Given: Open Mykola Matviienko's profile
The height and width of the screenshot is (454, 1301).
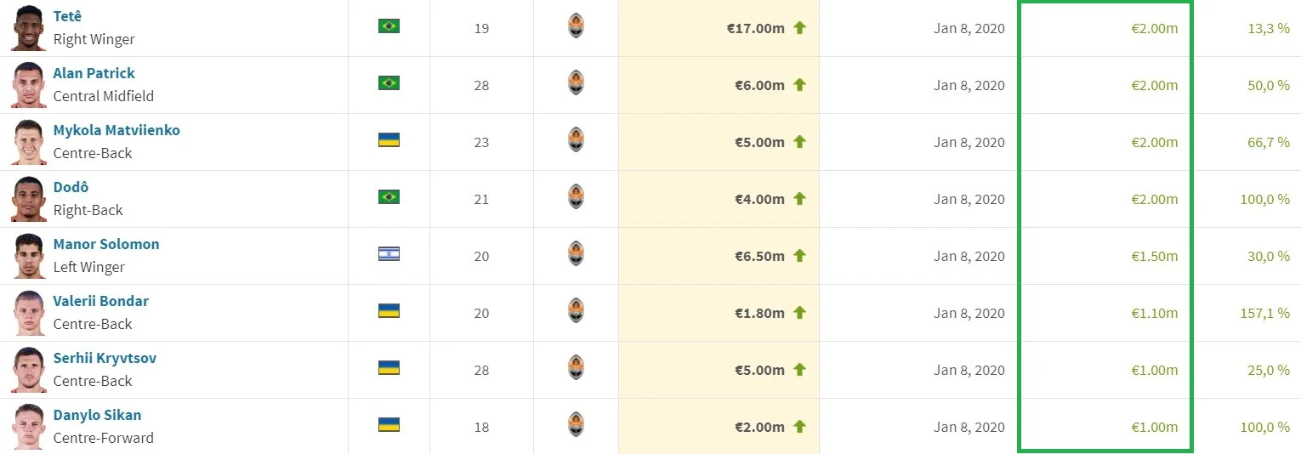Looking at the screenshot, I should tap(116, 130).
